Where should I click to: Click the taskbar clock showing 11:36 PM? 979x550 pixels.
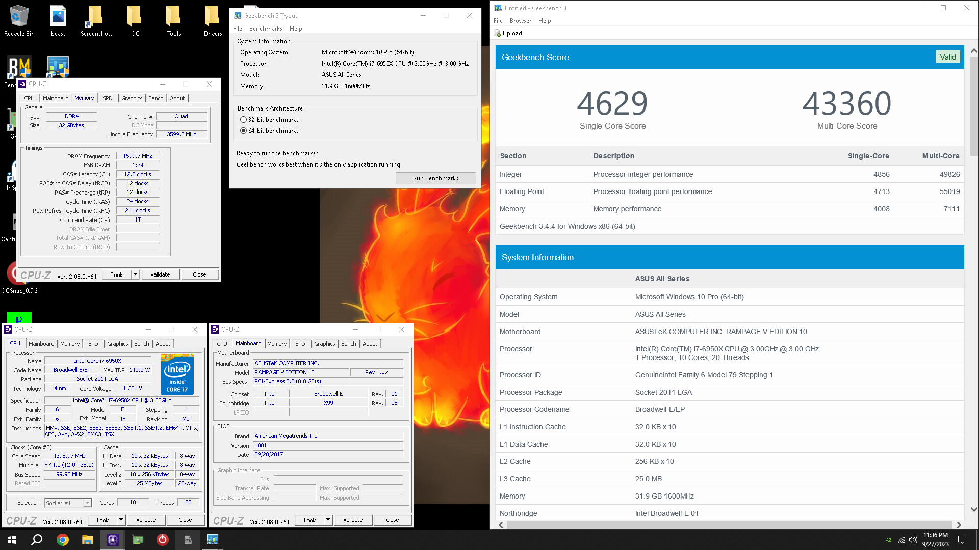coord(935,540)
